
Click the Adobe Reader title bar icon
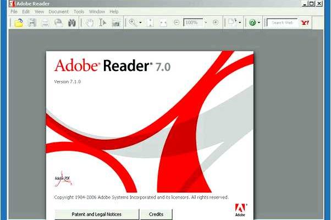(12, 4)
